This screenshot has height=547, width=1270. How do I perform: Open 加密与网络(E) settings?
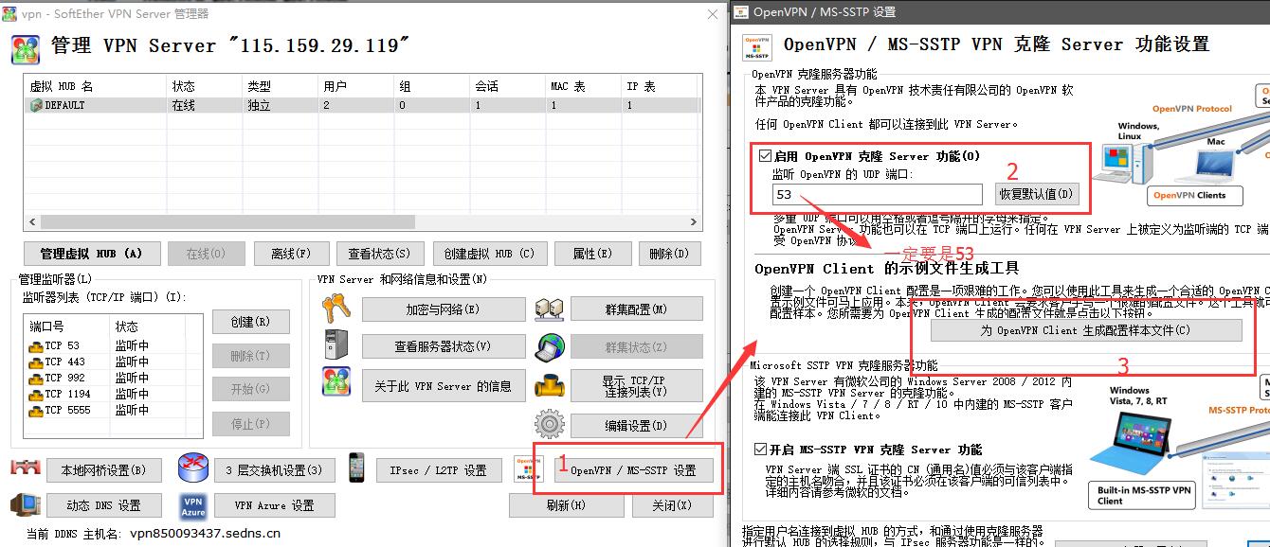click(443, 309)
